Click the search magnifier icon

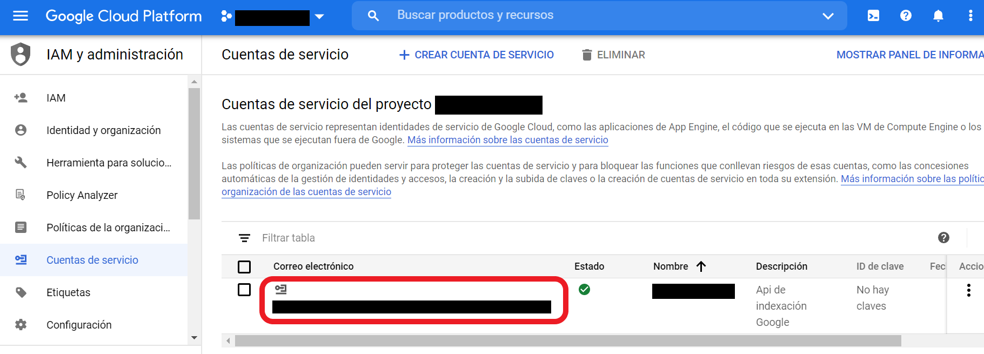tap(373, 16)
